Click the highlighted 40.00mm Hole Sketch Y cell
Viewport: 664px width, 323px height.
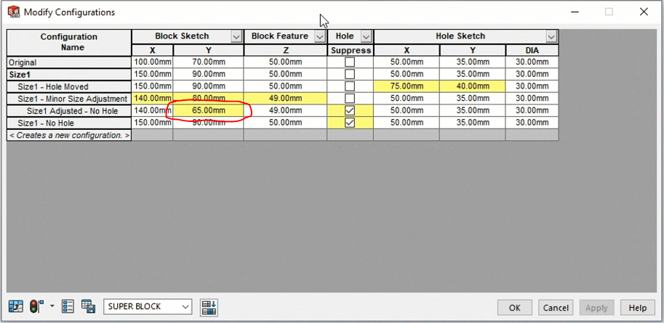click(x=473, y=86)
